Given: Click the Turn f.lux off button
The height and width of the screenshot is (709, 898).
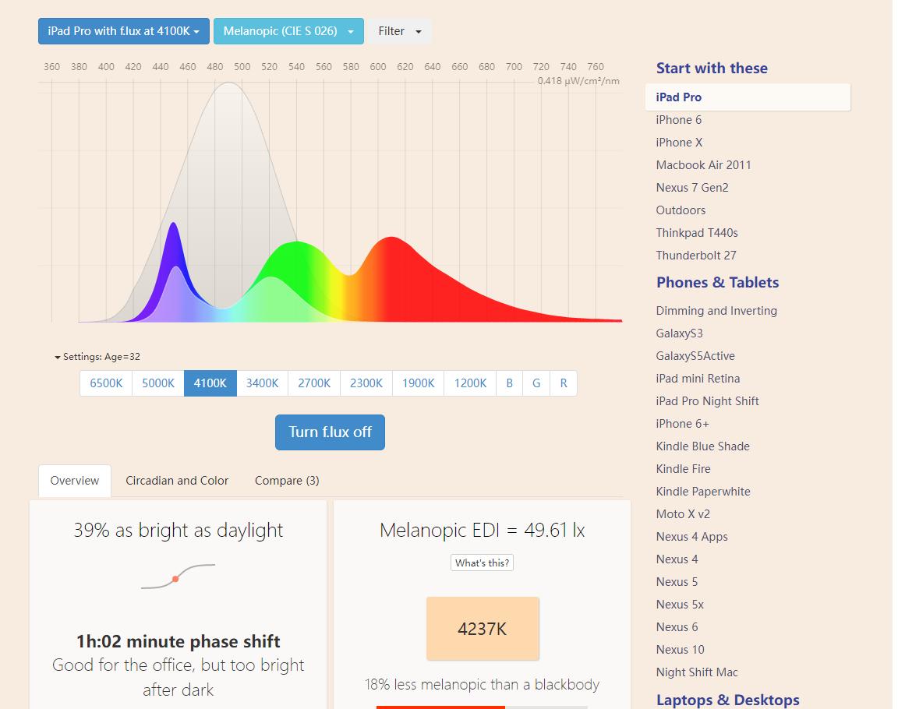Looking at the screenshot, I should [330, 432].
